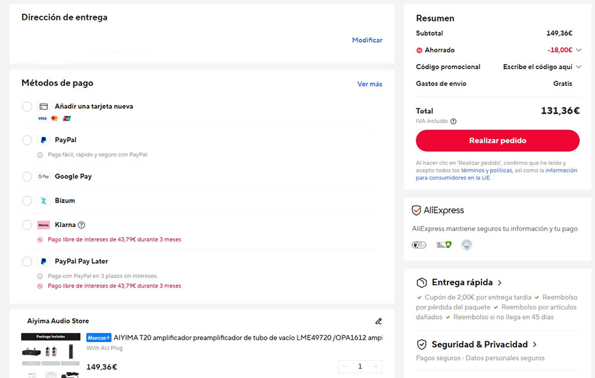Click the AIYIMA T20 product title
595x378 pixels.
(248, 338)
